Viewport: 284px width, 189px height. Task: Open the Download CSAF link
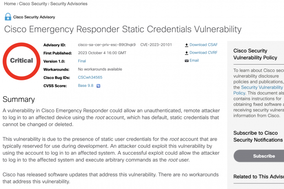204,45
